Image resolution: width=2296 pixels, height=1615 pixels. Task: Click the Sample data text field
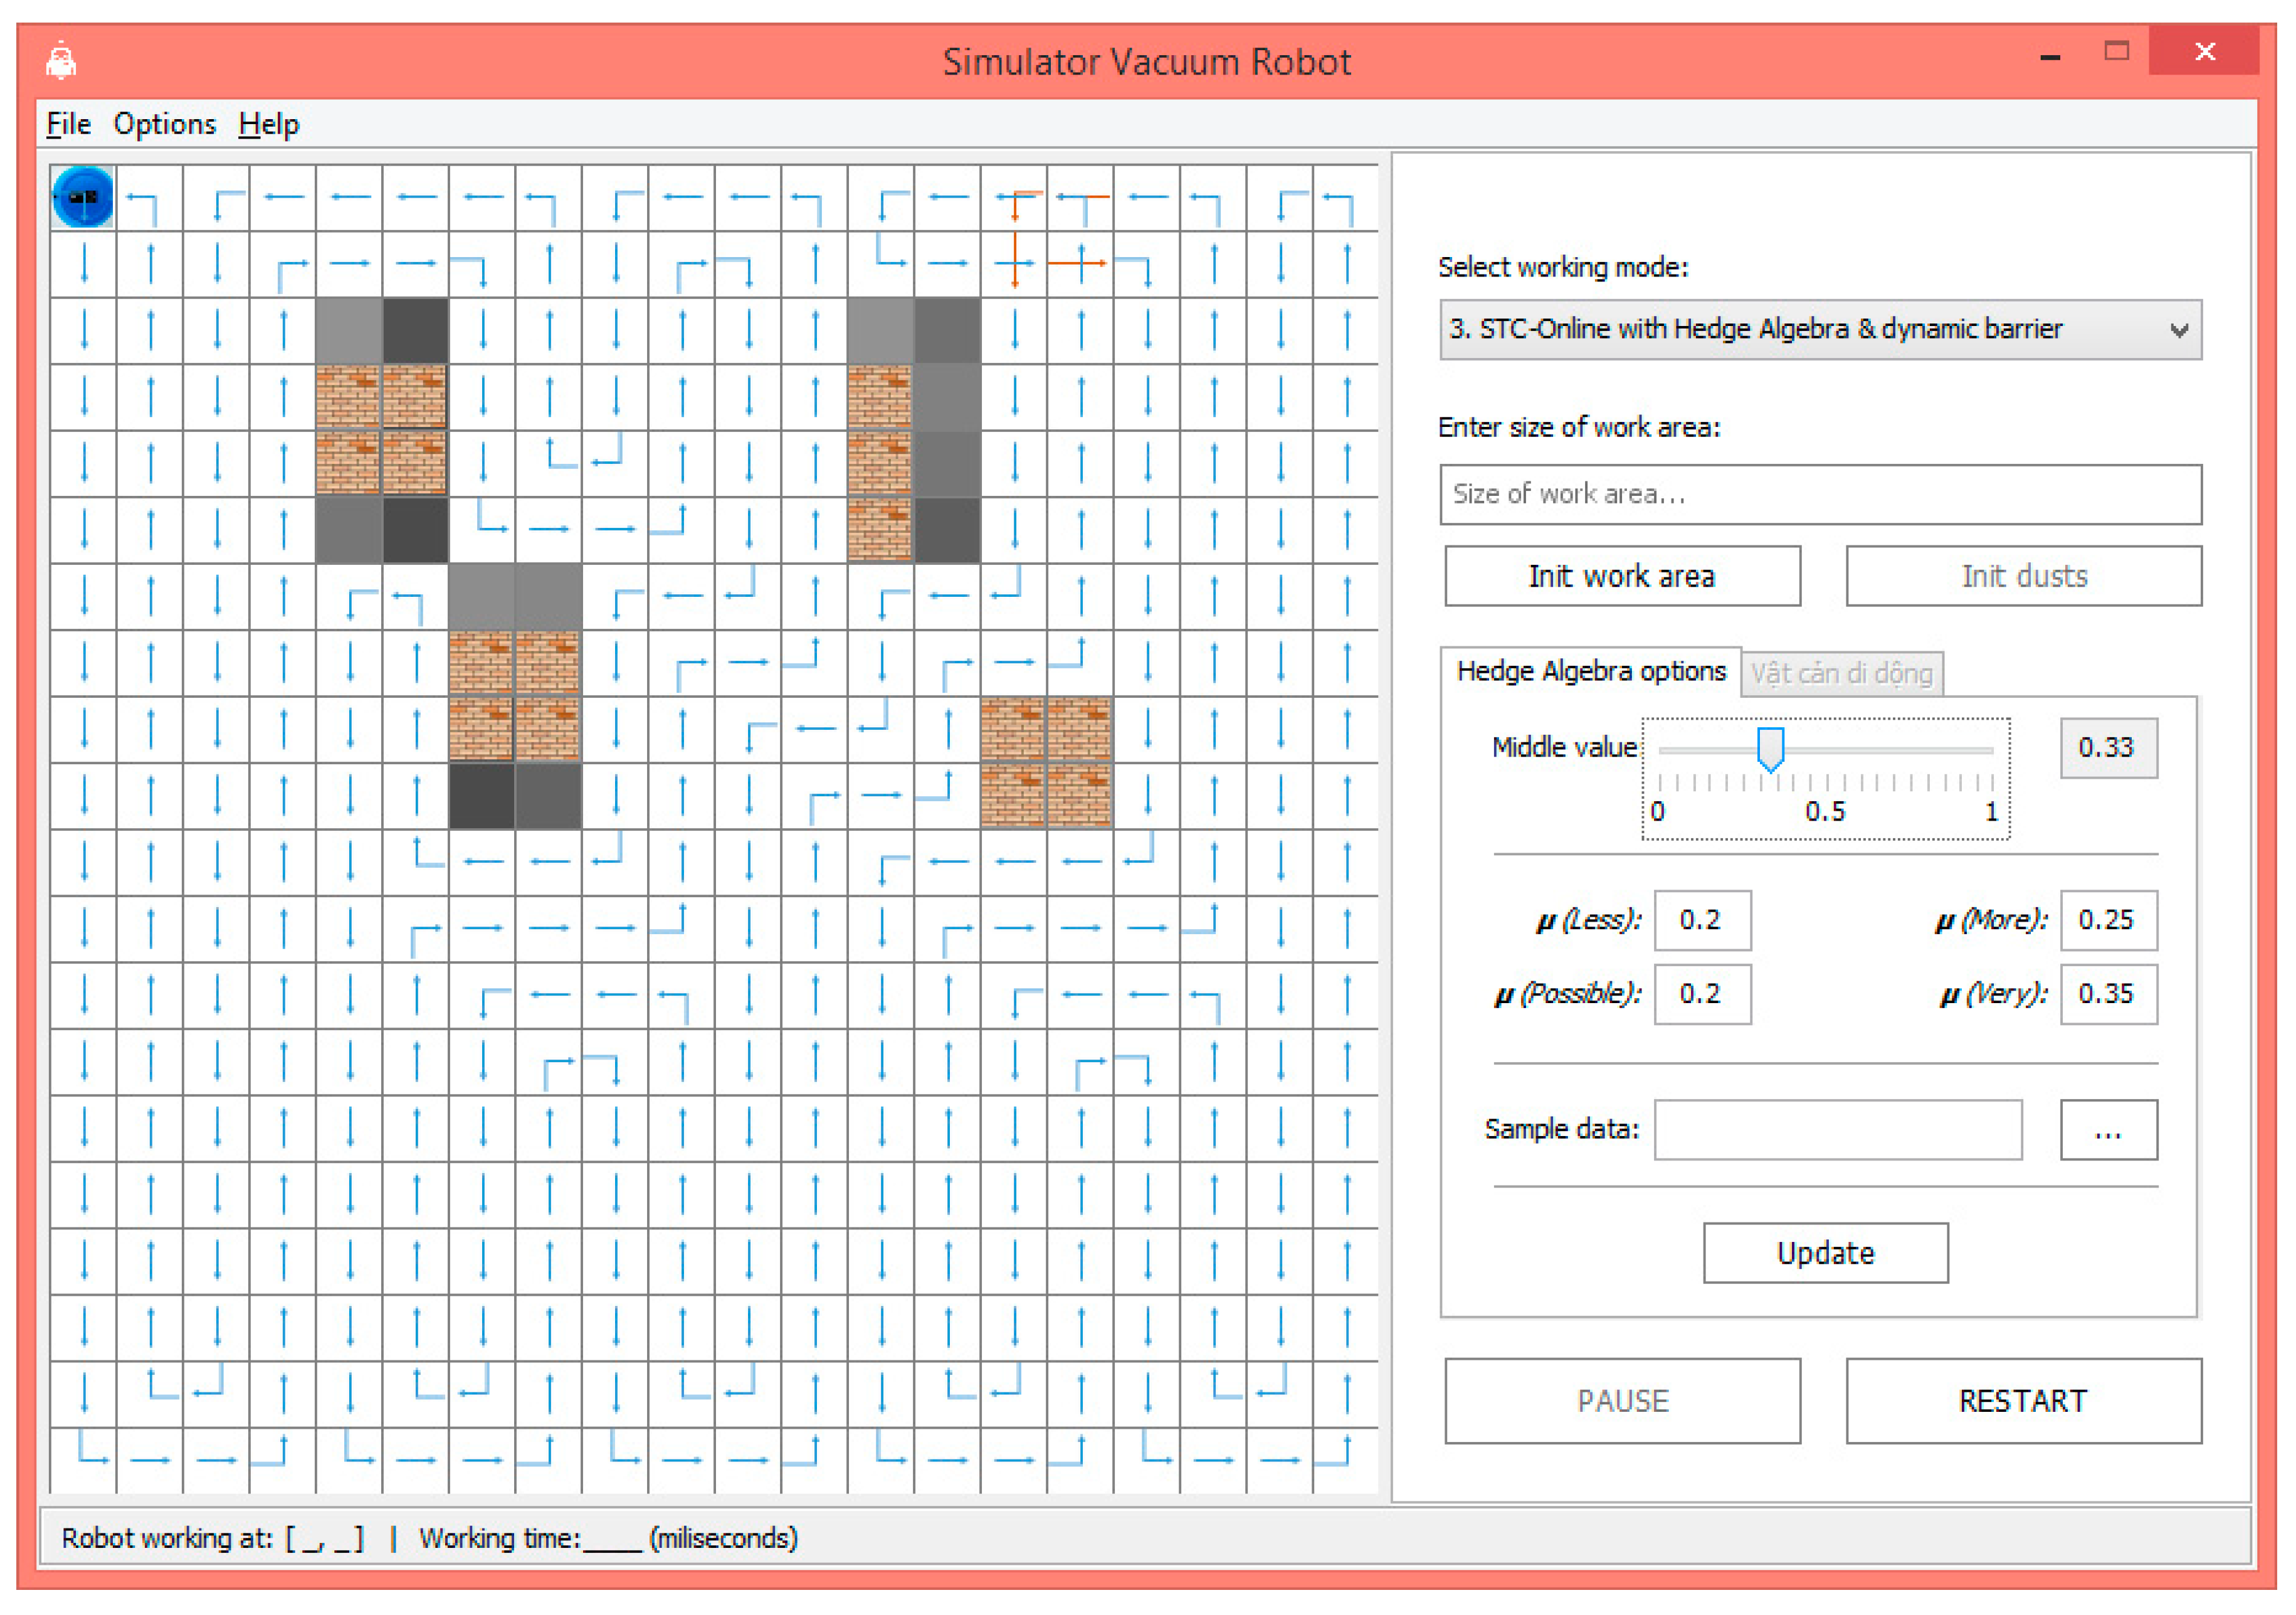tap(1837, 1130)
